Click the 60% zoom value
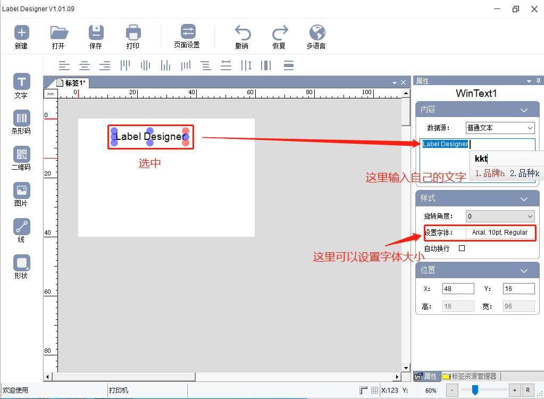 [x=431, y=390]
